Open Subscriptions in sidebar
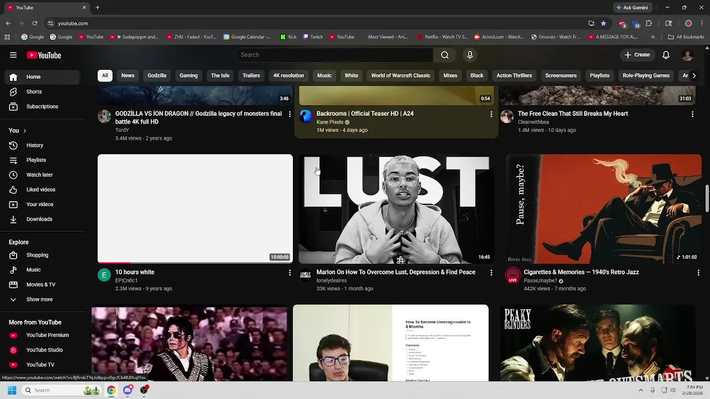The height and width of the screenshot is (399, 710). pos(42,106)
